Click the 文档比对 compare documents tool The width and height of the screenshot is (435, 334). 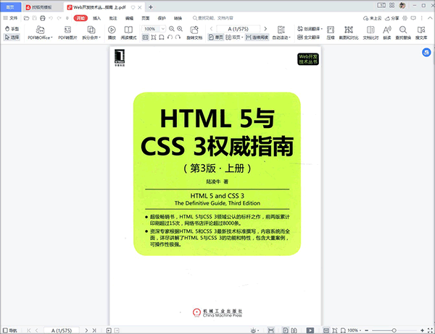point(370,33)
